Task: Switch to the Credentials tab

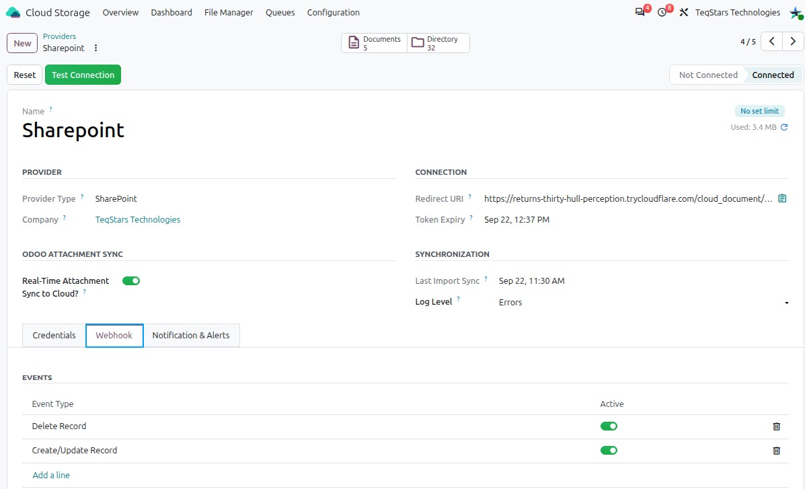Action: coord(54,336)
